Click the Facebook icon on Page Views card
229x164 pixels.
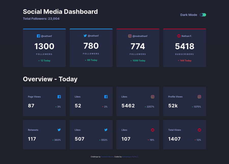[x=59, y=97]
